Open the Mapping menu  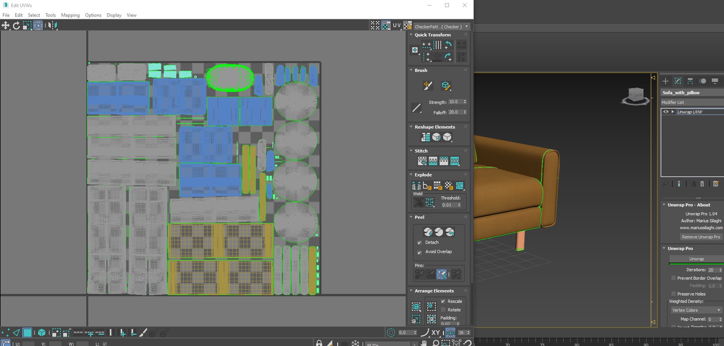(71, 15)
